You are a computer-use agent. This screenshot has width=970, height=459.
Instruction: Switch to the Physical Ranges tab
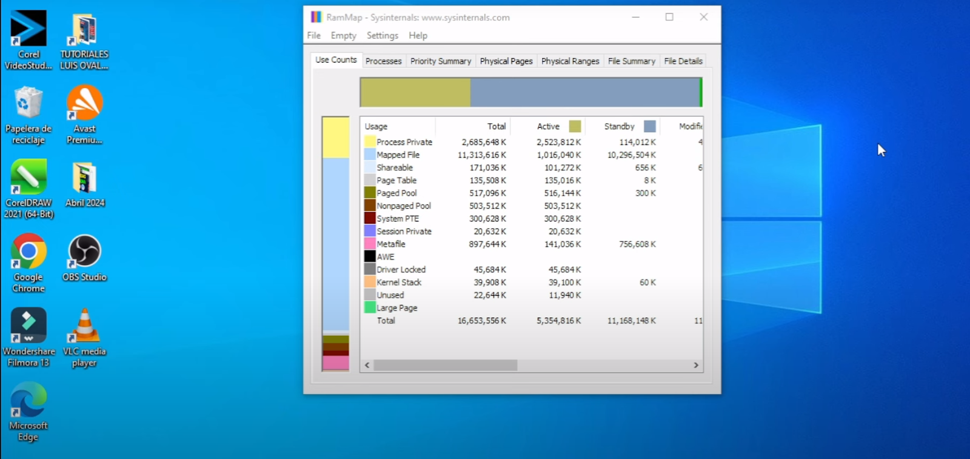pos(570,61)
